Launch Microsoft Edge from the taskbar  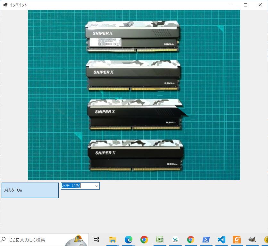(x=128, y=240)
